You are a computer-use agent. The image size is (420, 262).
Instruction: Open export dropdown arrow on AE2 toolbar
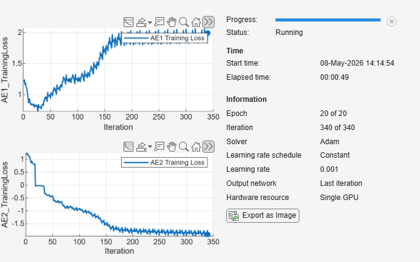click(x=149, y=147)
